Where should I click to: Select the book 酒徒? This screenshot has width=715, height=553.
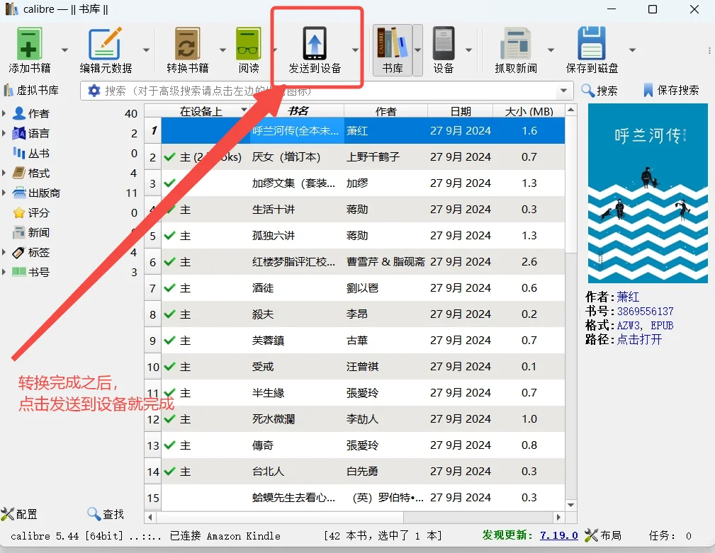(x=263, y=288)
